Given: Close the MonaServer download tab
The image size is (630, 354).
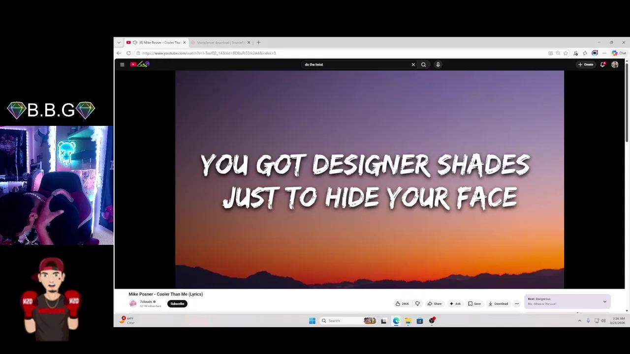Looking at the screenshot, I should 249,42.
